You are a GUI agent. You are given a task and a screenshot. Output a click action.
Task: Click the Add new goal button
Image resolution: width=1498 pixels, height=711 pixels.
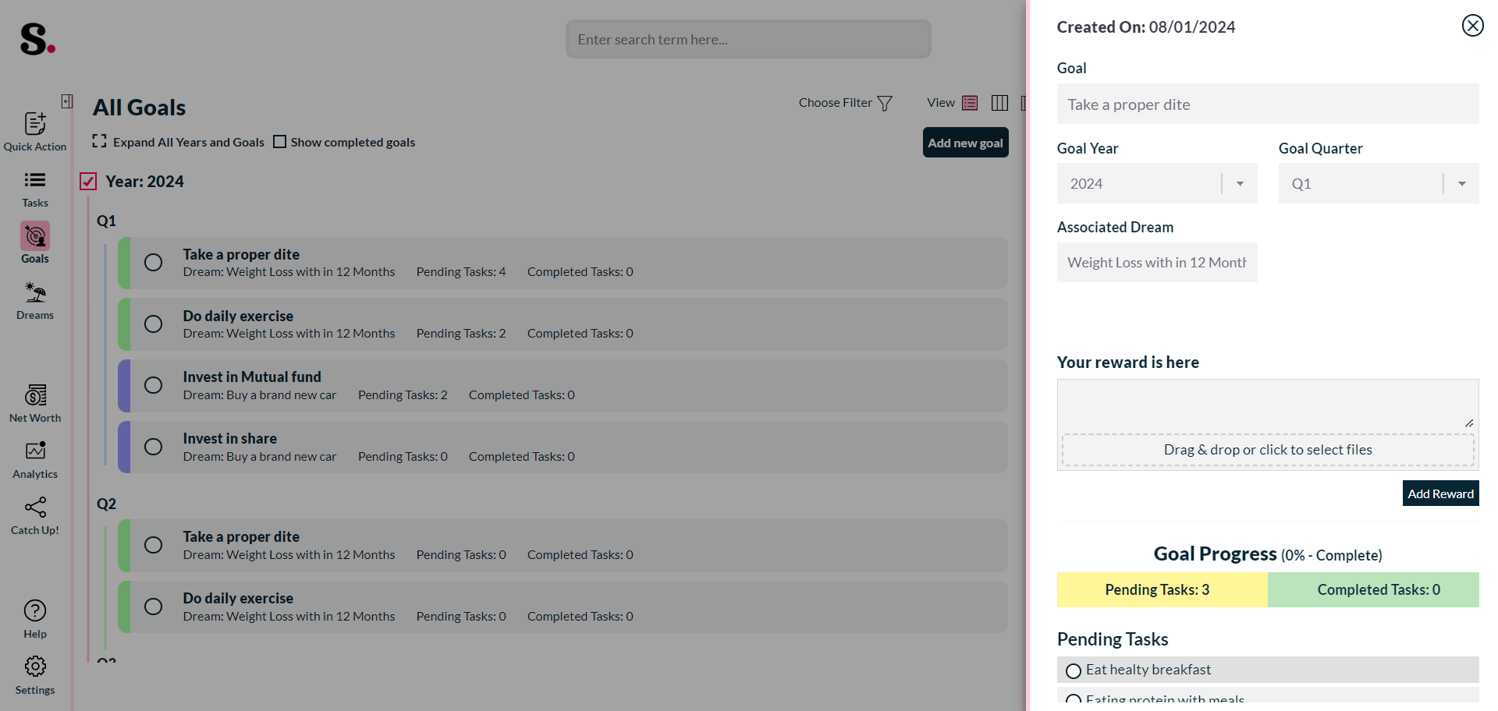(966, 143)
